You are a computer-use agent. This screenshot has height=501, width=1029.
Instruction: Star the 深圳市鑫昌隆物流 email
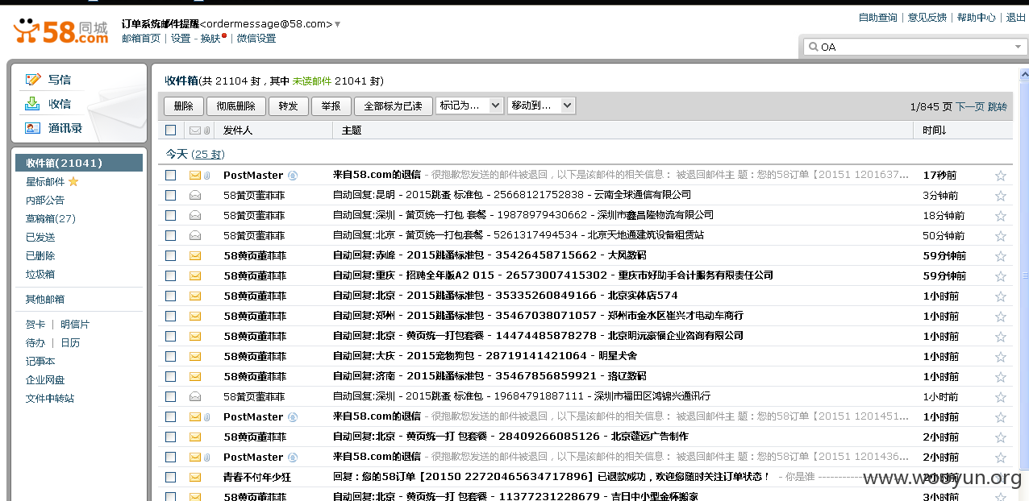pos(1001,216)
